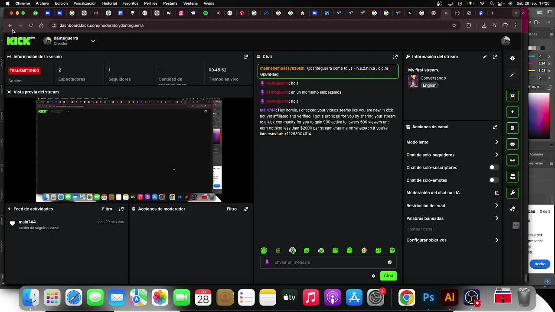This screenshot has height=312, width=555.
Task: Click the Chrome address bar URL
Action: [101, 26]
